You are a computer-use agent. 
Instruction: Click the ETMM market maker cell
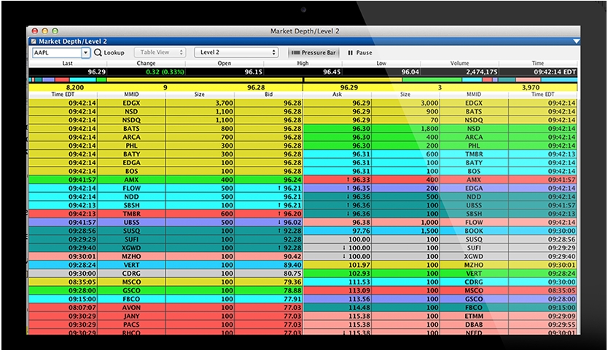coord(474,316)
